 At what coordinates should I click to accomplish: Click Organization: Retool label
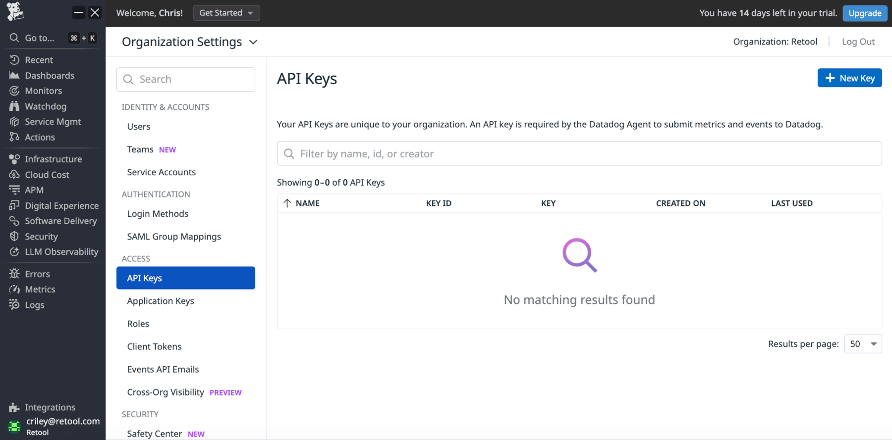coord(775,42)
